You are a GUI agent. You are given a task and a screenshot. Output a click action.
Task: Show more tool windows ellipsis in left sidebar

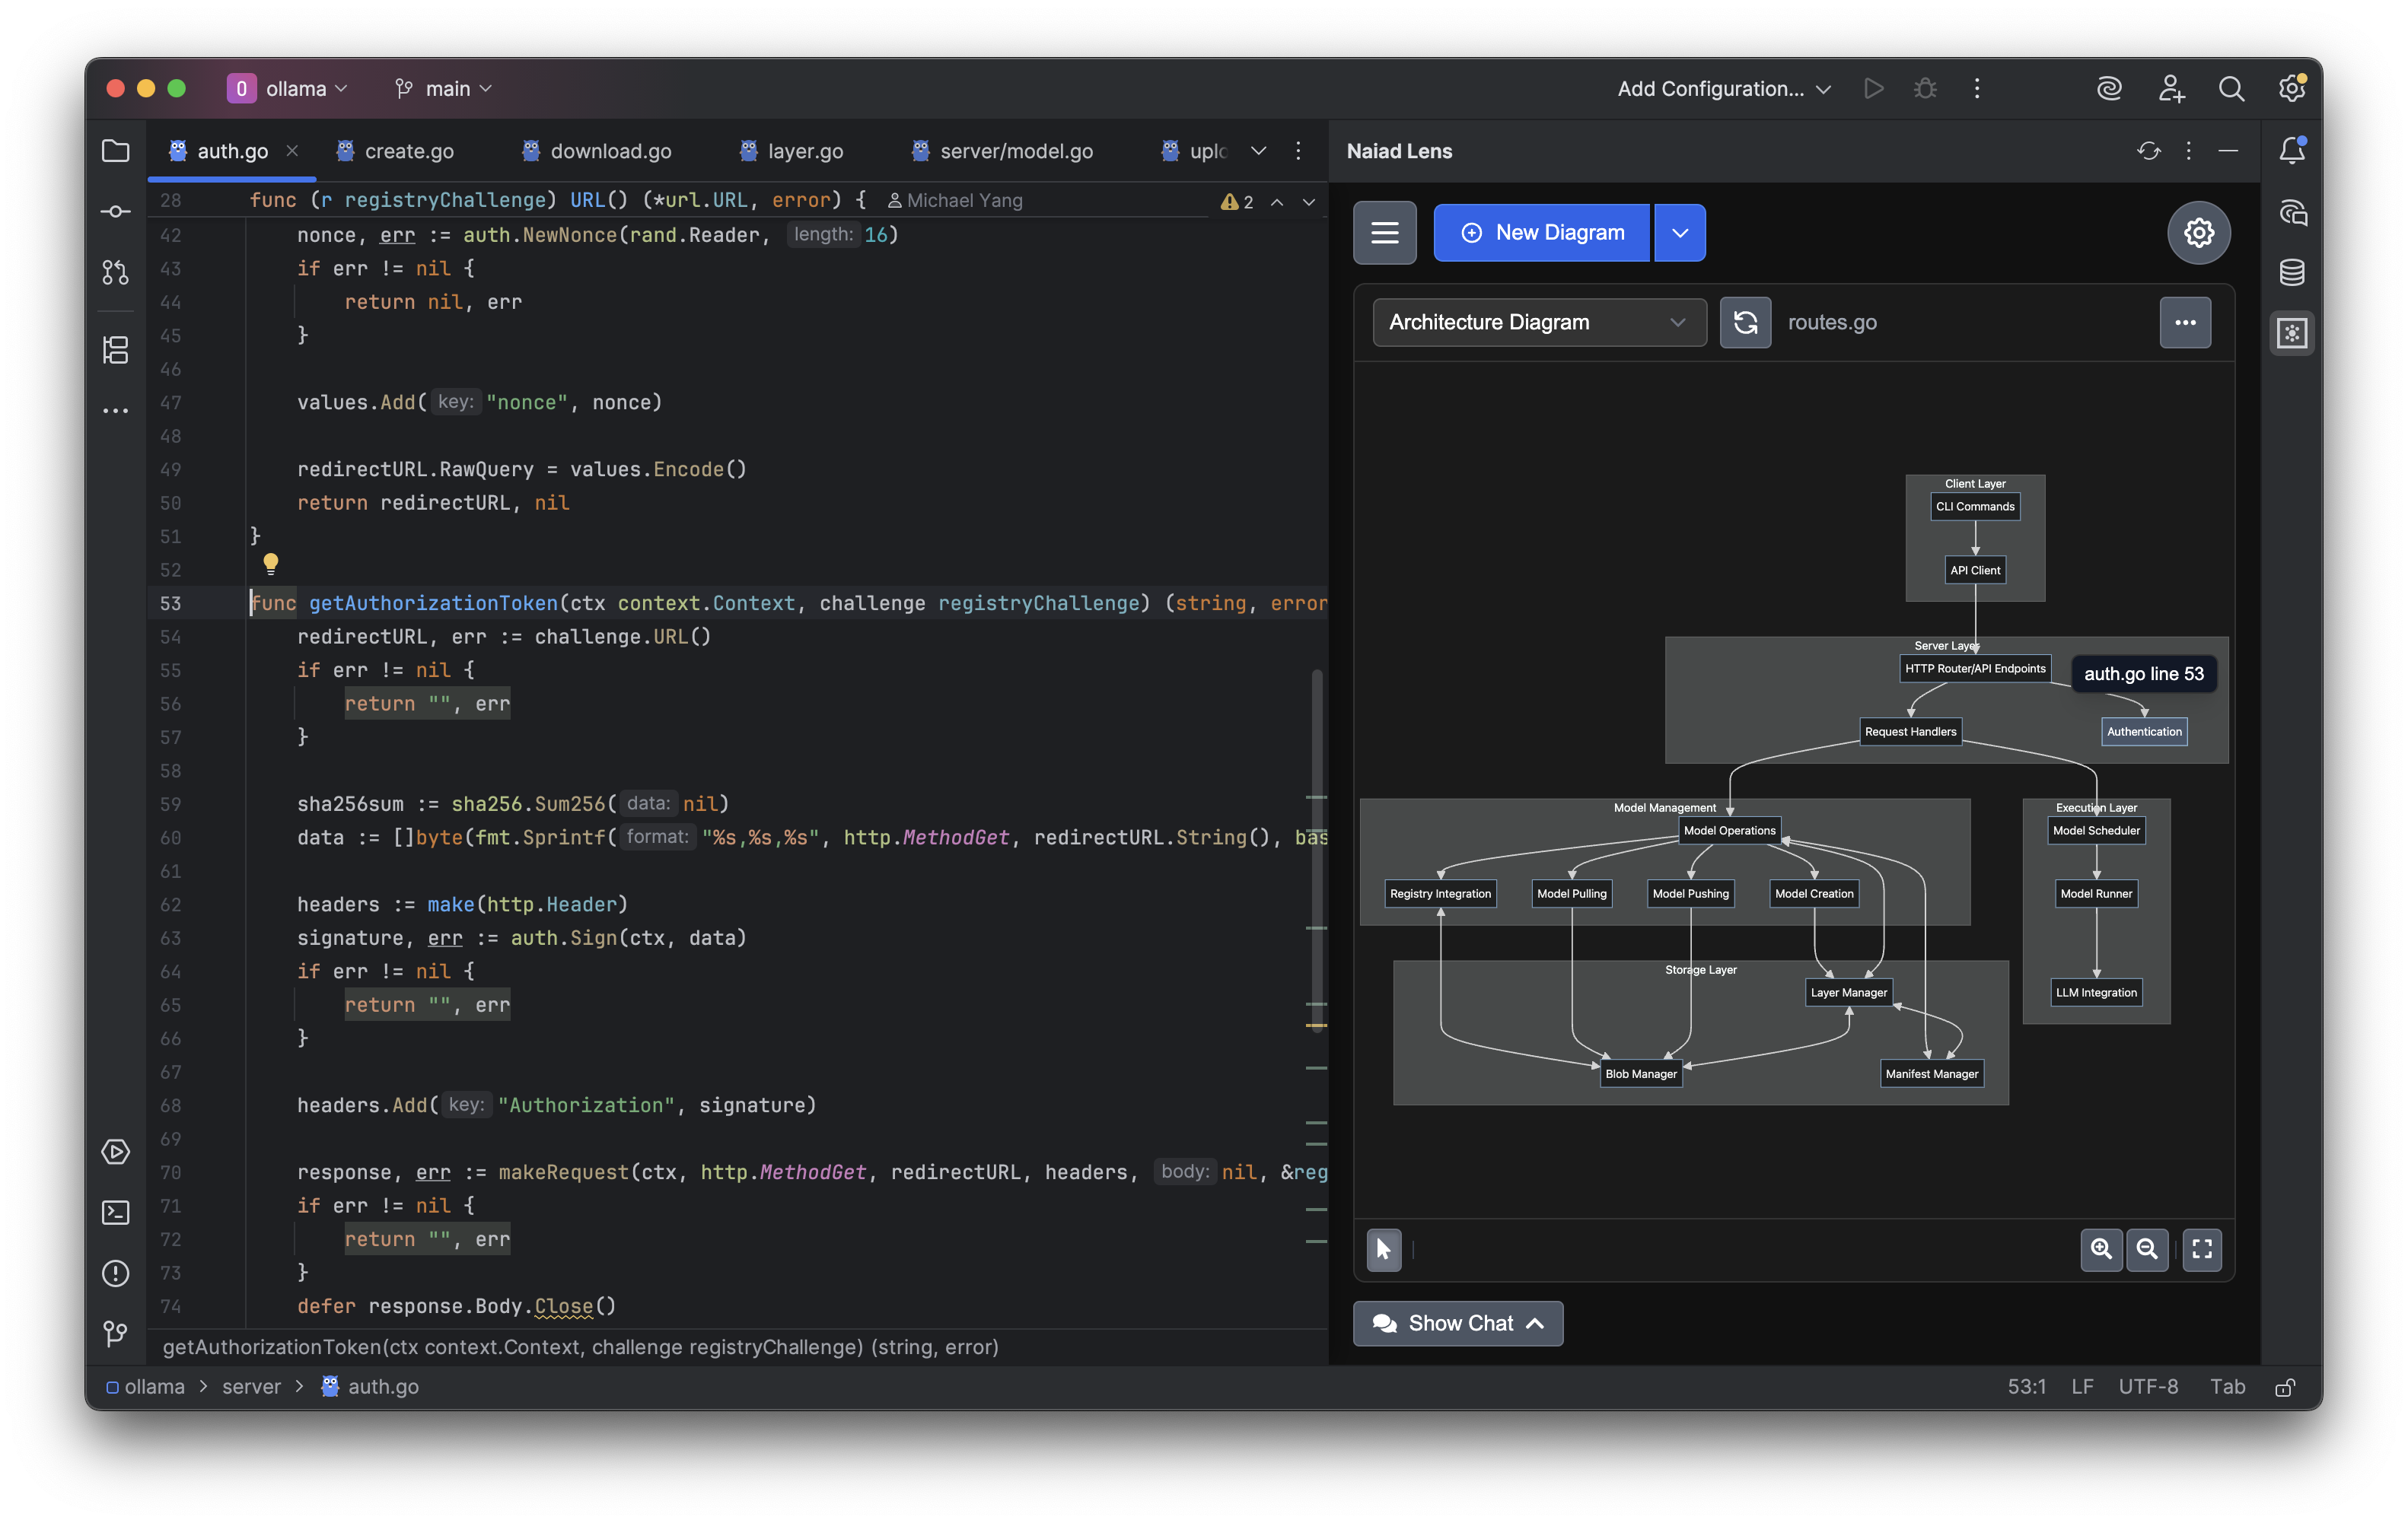[116, 410]
